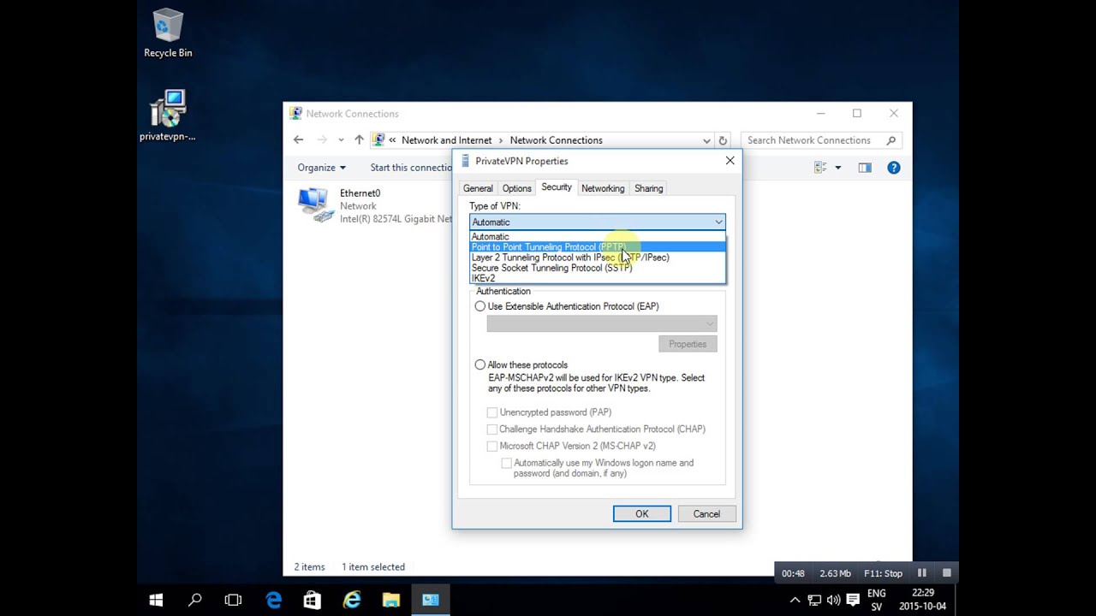Switch to the Options tab
1096x616 pixels.
coord(517,188)
